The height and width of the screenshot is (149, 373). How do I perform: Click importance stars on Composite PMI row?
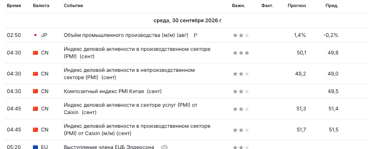(241, 91)
